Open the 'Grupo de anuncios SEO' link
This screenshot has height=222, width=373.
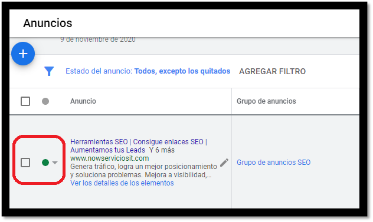point(274,163)
